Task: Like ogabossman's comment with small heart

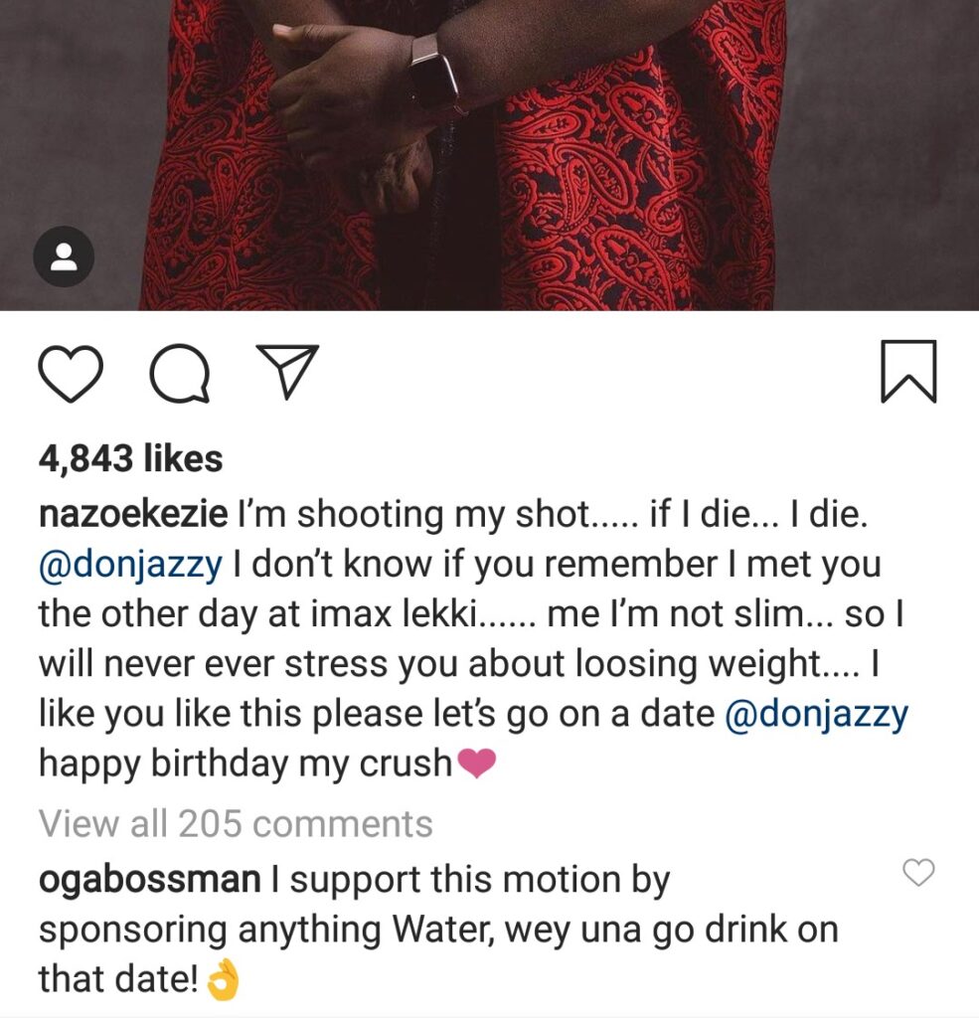Action: (918, 873)
